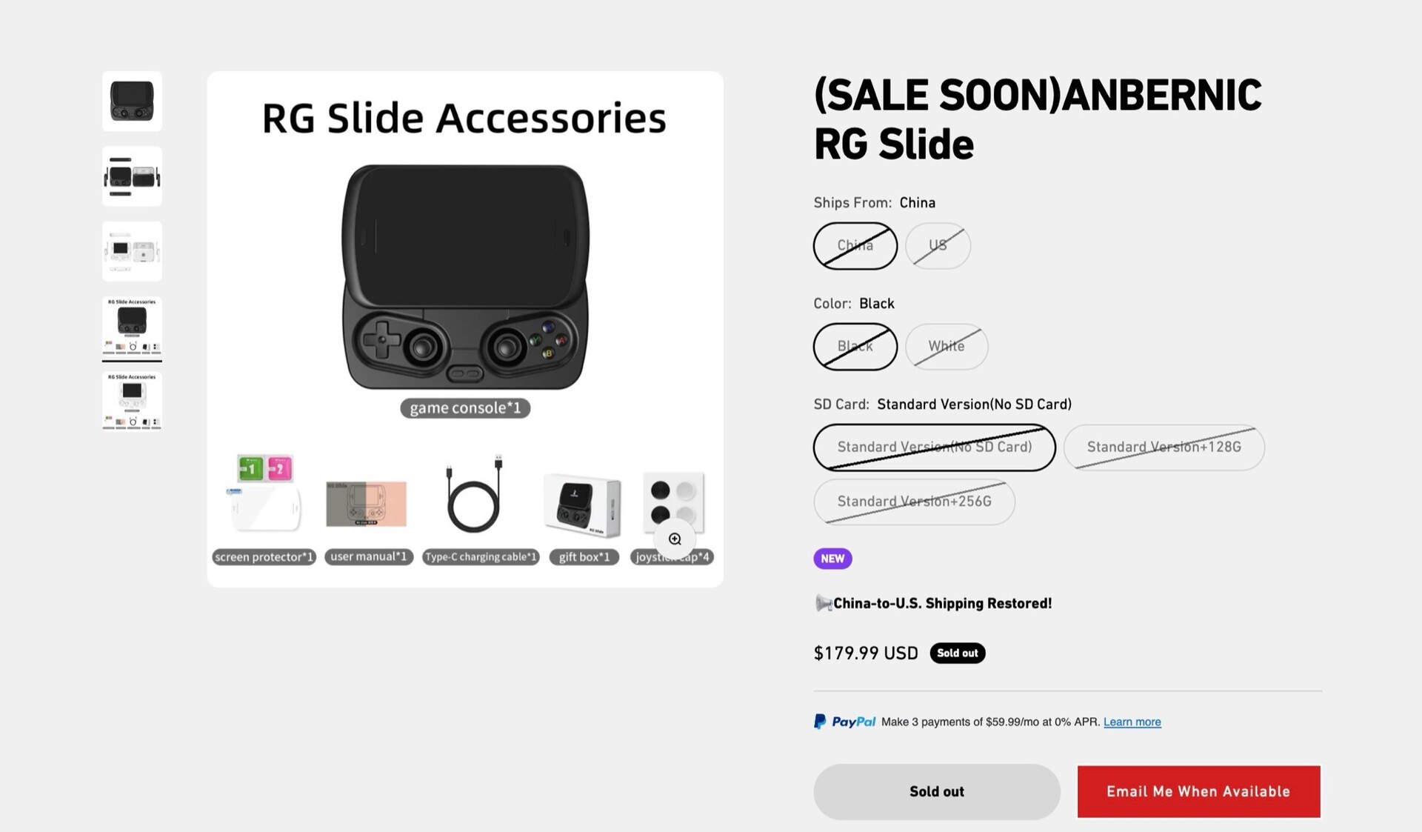This screenshot has width=1422, height=832.
Task: Click the main RG Slide Accessories image
Action: (465, 296)
